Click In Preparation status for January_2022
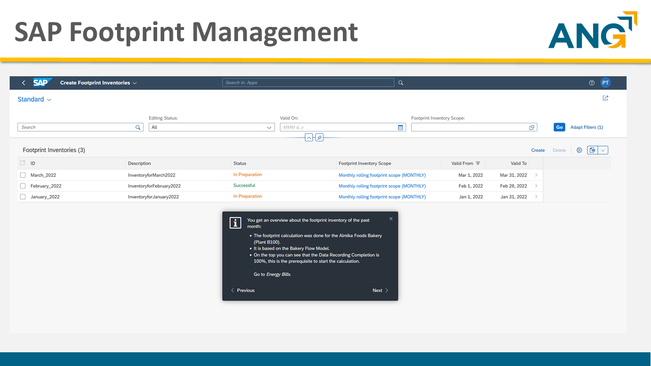651x366 pixels. coord(248,196)
